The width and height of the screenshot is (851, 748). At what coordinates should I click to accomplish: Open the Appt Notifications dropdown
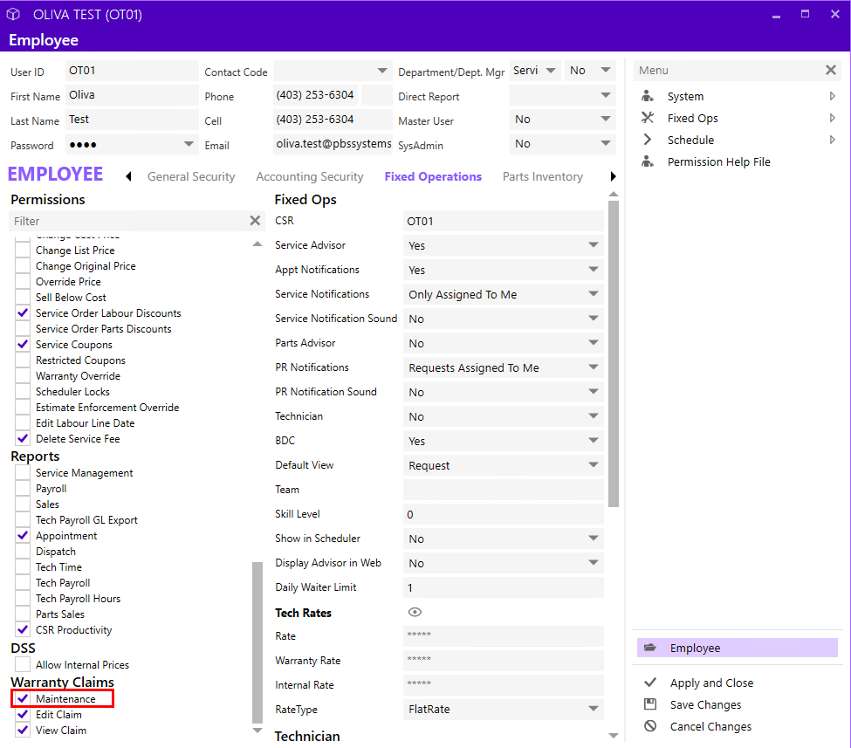(503, 270)
